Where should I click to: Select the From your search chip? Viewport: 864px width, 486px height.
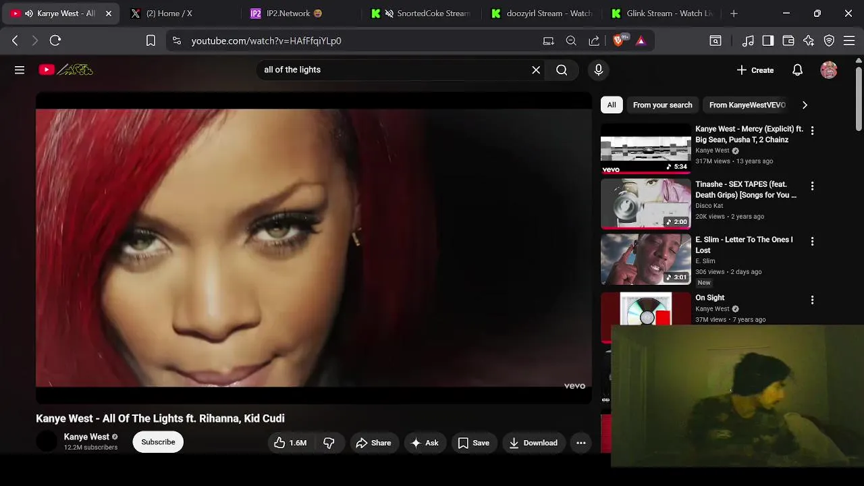[x=662, y=105]
